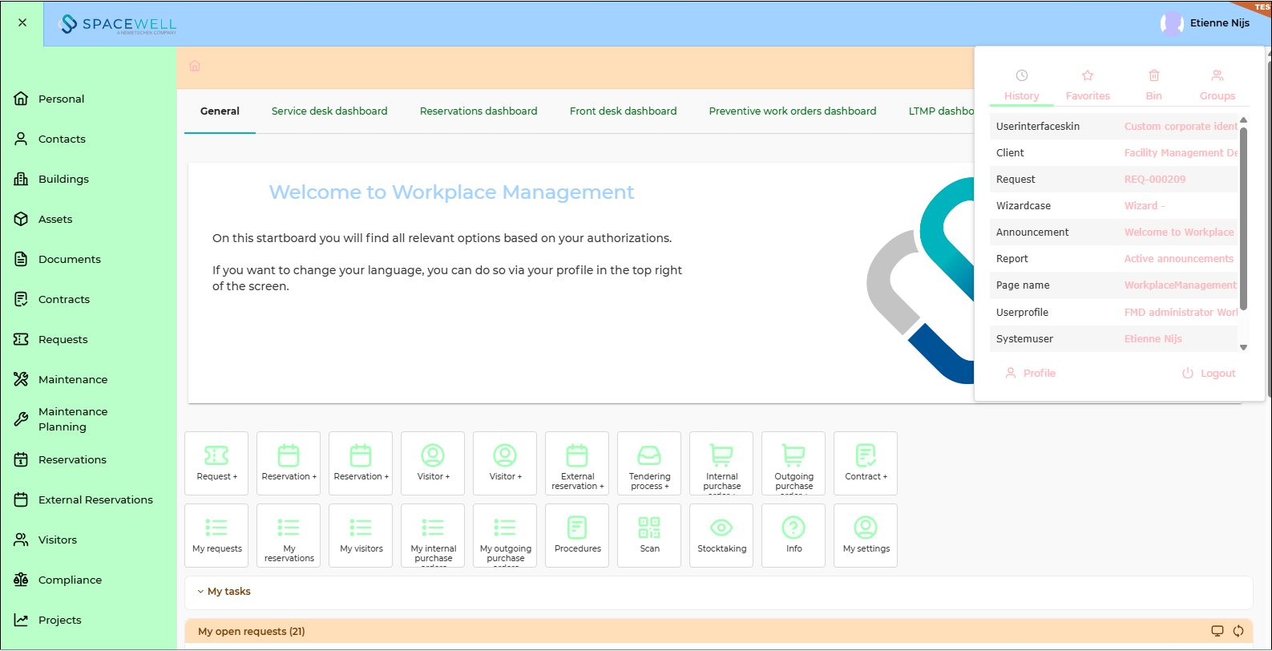Switch to Service desk dashboard tab
This screenshot has height=651, width=1272.
[329, 111]
